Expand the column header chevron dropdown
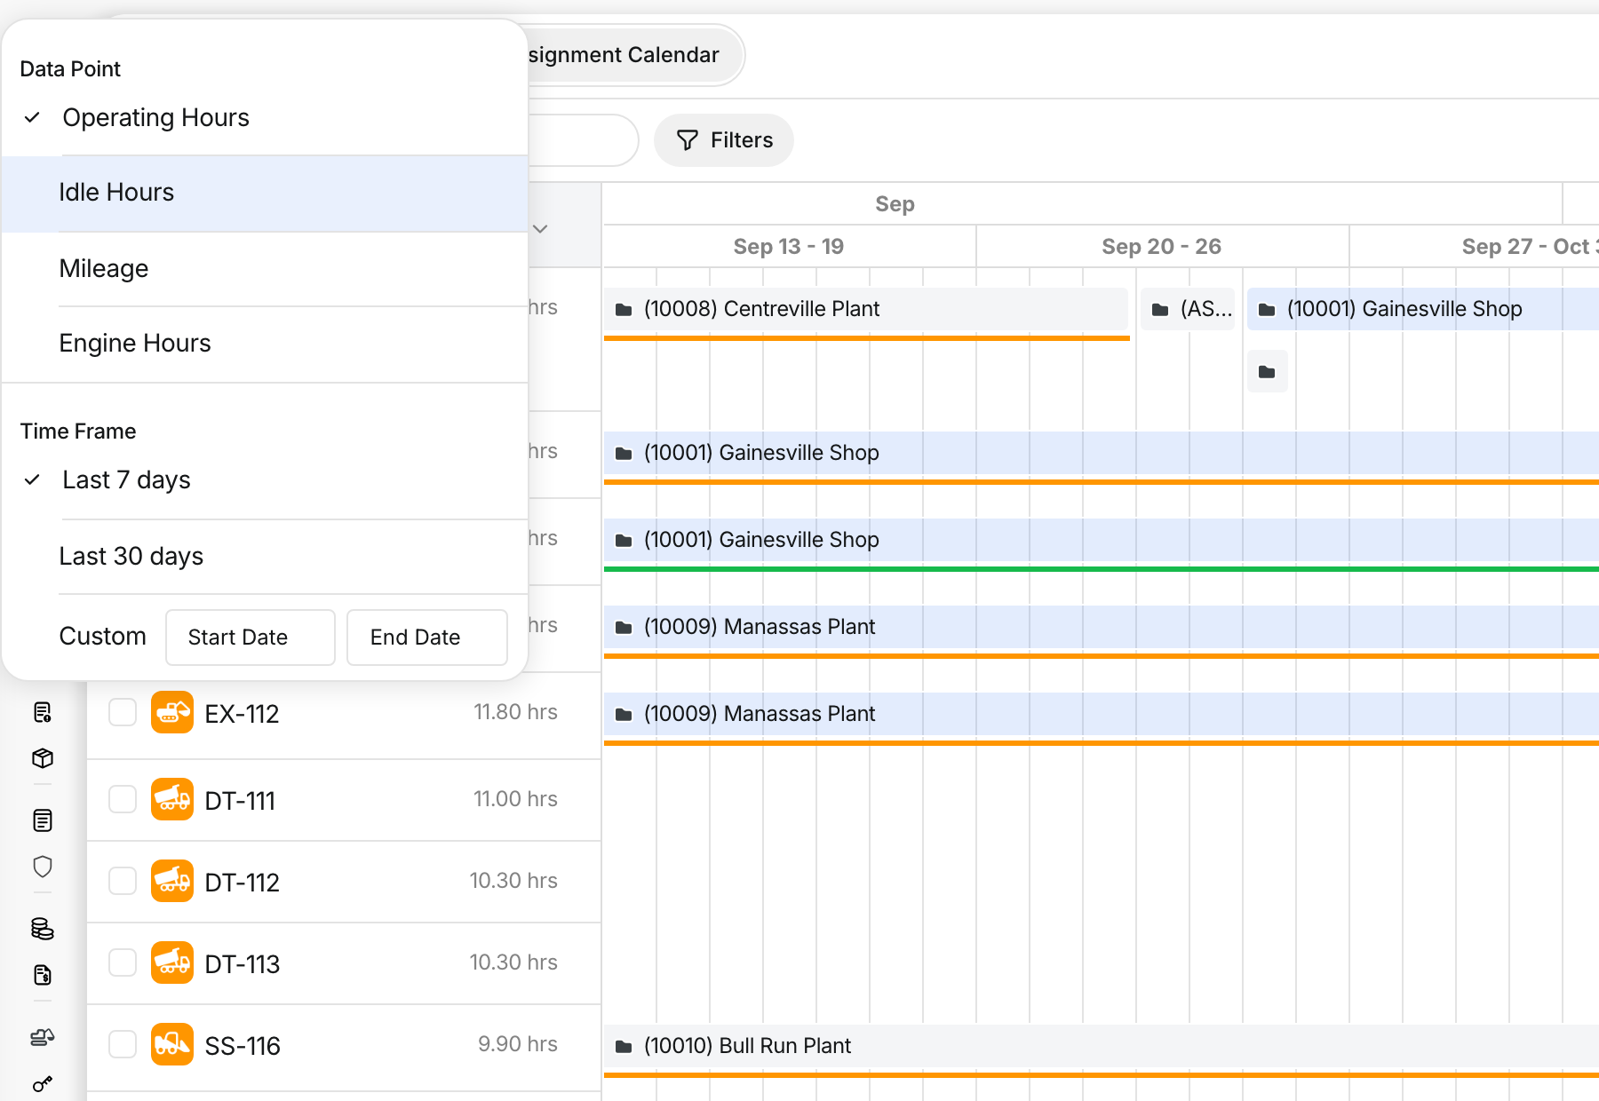The width and height of the screenshot is (1599, 1101). 540,229
